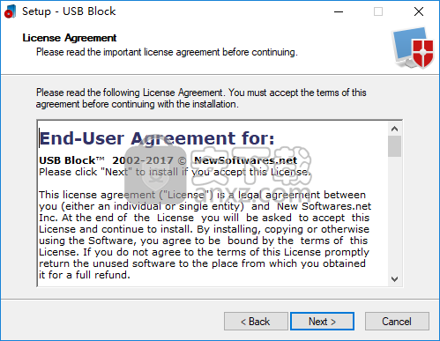Click the license scrollbar up arrow

tap(394, 129)
